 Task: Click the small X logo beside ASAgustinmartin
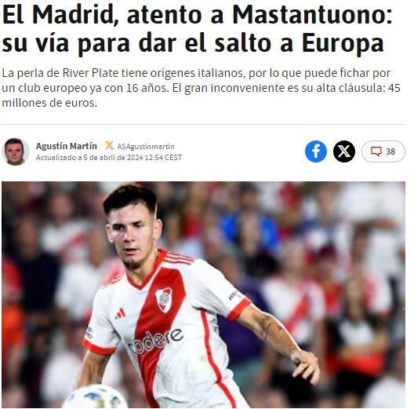(x=109, y=145)
